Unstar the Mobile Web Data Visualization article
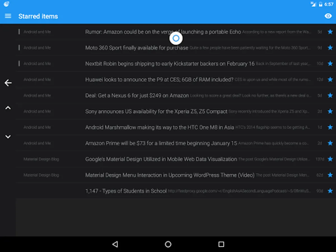The image size is (336, 252). pos(330,159)
